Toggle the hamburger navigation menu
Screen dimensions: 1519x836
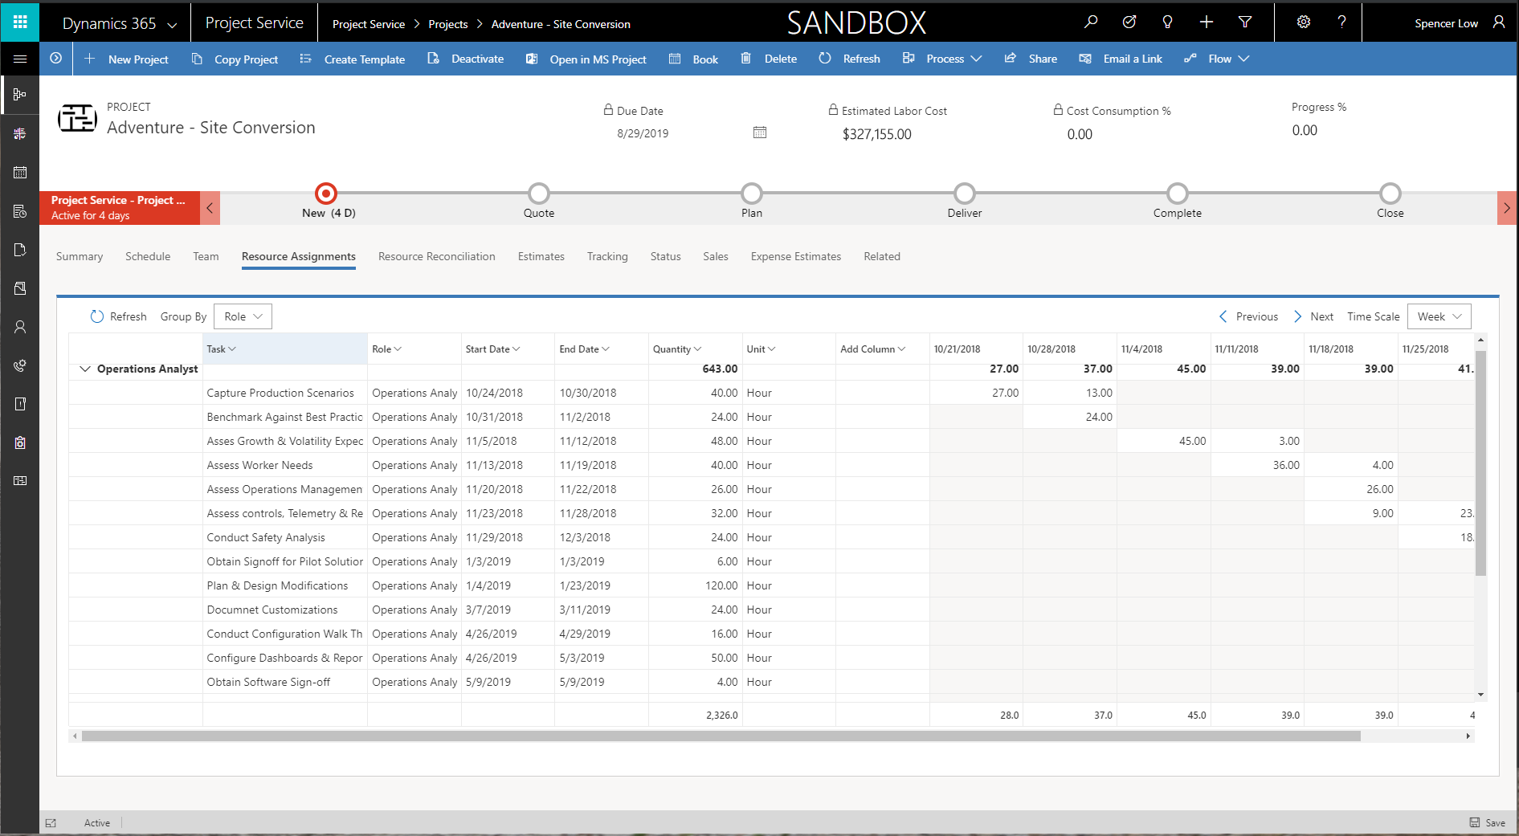(x=20, y=59)
